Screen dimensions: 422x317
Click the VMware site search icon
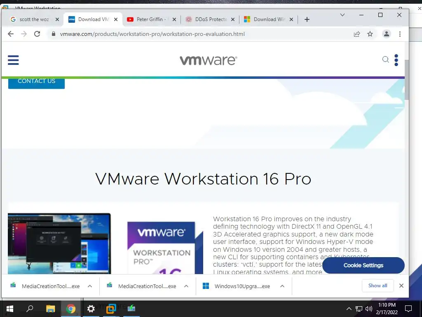[386, 59]
